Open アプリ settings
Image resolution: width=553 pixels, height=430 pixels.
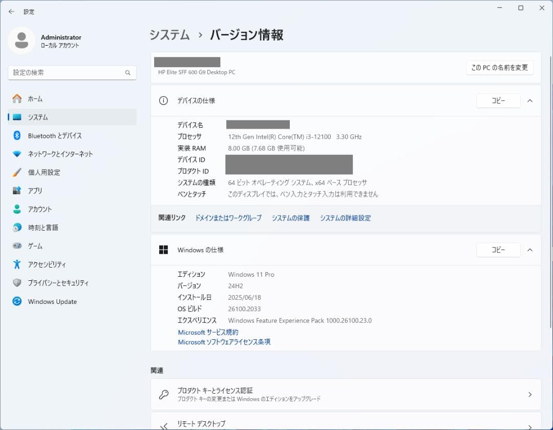37,191
